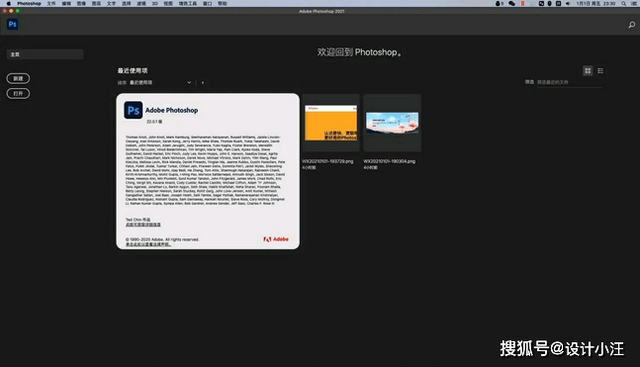Focus the recent files filter input field
640x367 pixels.
(570, 82)
